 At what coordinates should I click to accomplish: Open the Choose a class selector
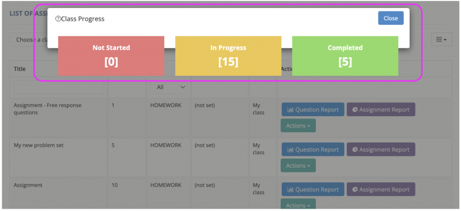(x=28, y=40)
